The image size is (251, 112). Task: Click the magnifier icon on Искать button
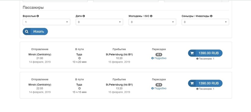pos(27,32)
